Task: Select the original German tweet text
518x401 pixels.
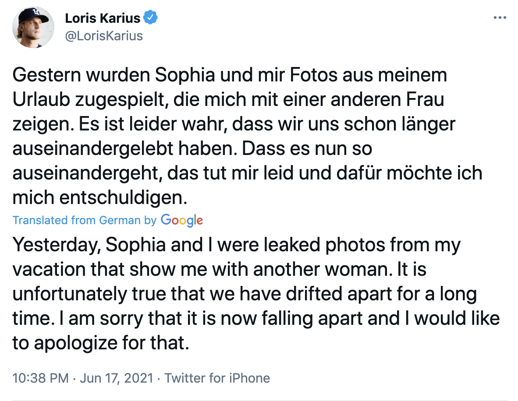Action: 245,136
